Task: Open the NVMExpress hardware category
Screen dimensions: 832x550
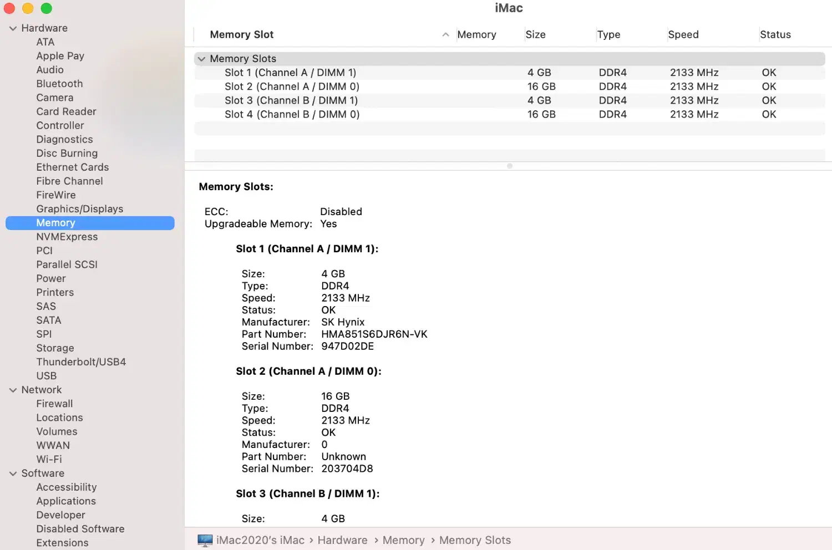Action: (67, 237)
